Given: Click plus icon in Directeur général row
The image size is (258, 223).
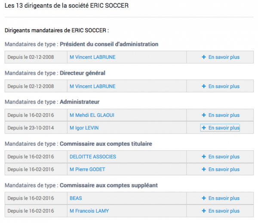Looking at the screenshot, I should [204, 86].
